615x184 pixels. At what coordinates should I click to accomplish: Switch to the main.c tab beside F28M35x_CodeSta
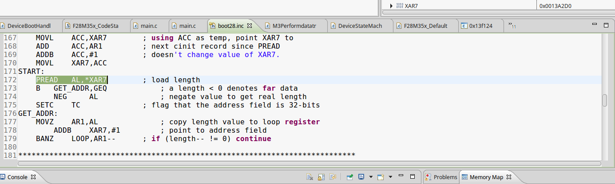point(149,26)
